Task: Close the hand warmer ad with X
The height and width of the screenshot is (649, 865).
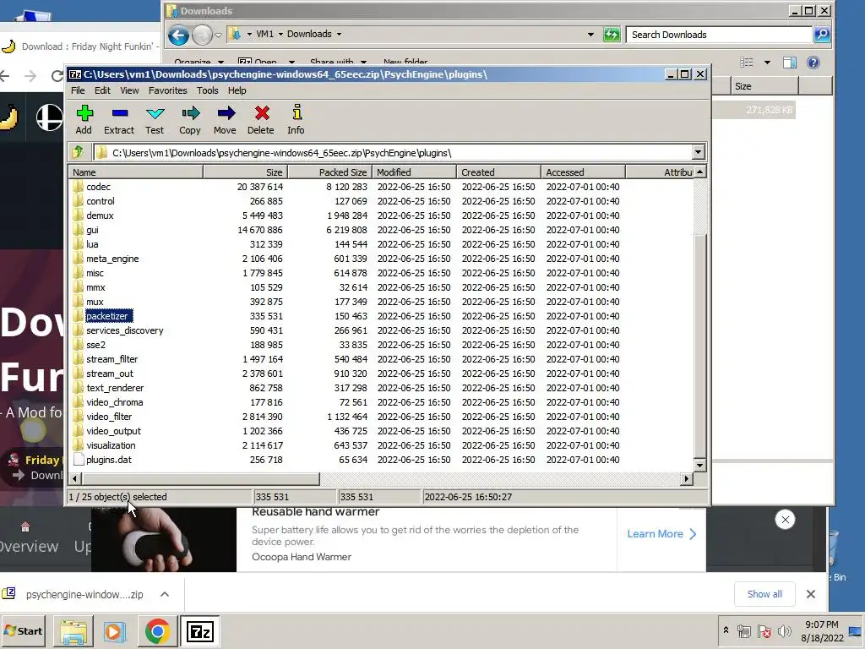Action: point(785,520)
